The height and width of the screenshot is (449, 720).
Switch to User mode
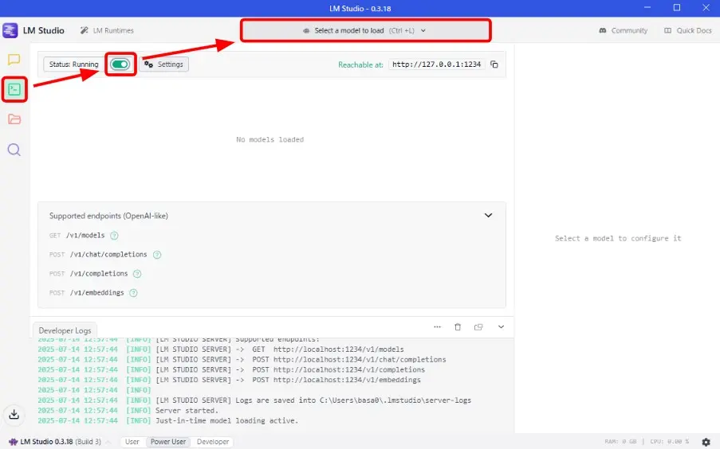(x=132, y=442)
